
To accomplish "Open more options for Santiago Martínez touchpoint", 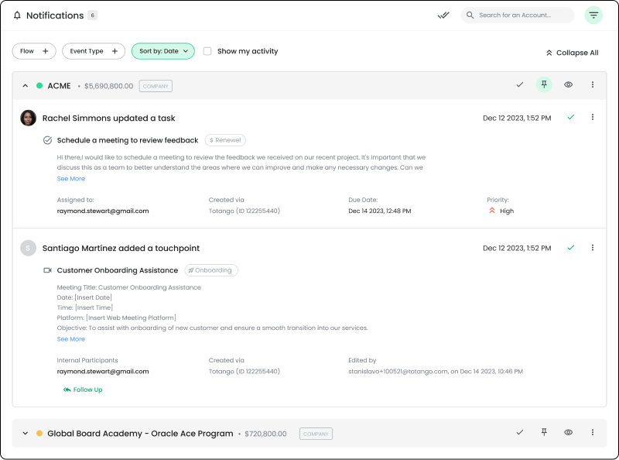I will click(593, 248).
